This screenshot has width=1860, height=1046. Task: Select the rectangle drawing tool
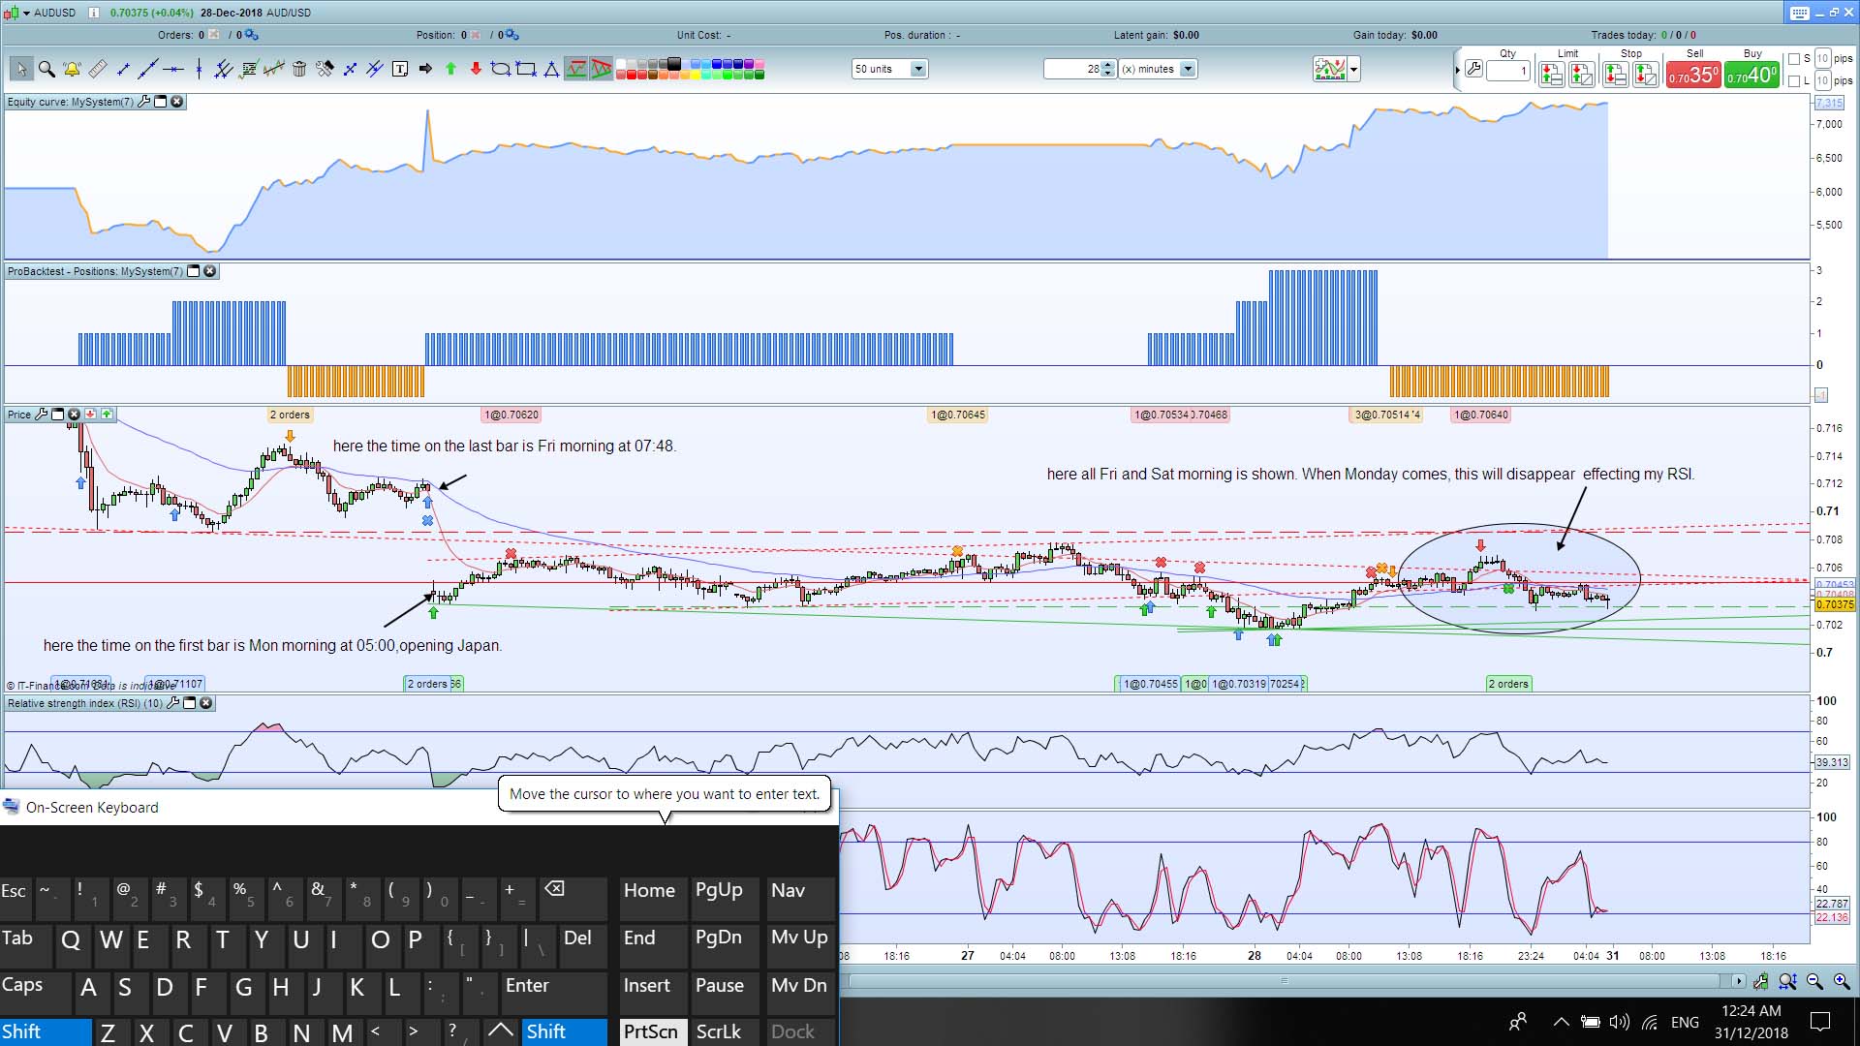tap(526, 69)
